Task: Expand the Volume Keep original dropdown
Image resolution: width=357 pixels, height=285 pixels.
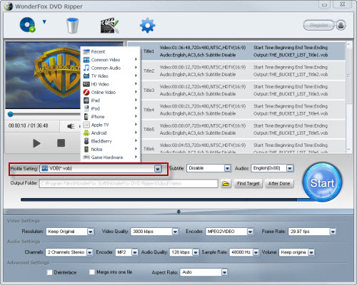Action: point(311,252)
